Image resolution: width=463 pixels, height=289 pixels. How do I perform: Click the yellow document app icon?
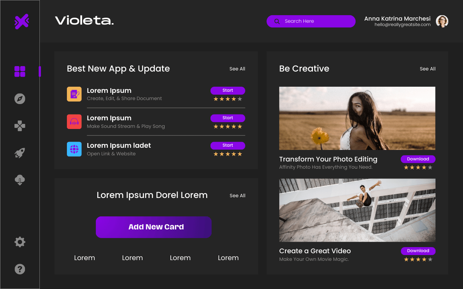coord(74,94)
